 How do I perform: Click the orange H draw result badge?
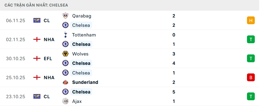tap(251, 21)
